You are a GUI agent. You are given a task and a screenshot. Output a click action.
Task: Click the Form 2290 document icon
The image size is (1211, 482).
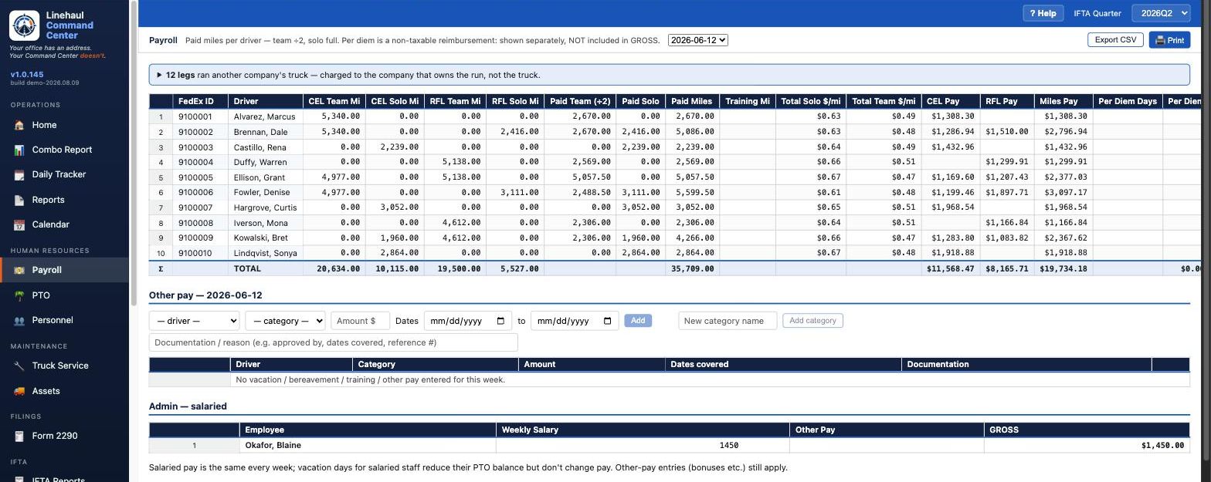click(x=19, y=436)
